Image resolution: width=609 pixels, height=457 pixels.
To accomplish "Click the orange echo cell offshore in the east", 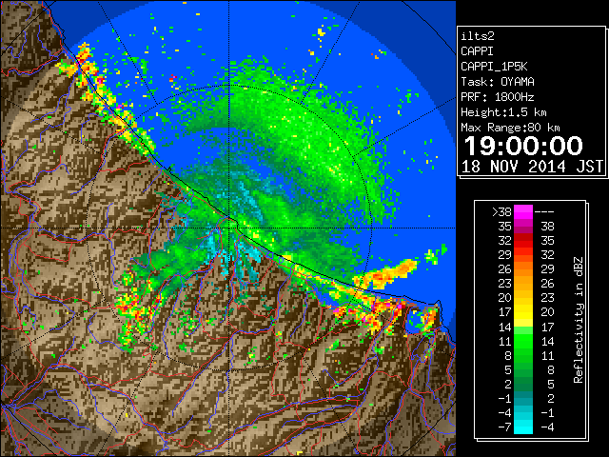I will [x=388, y=274].
